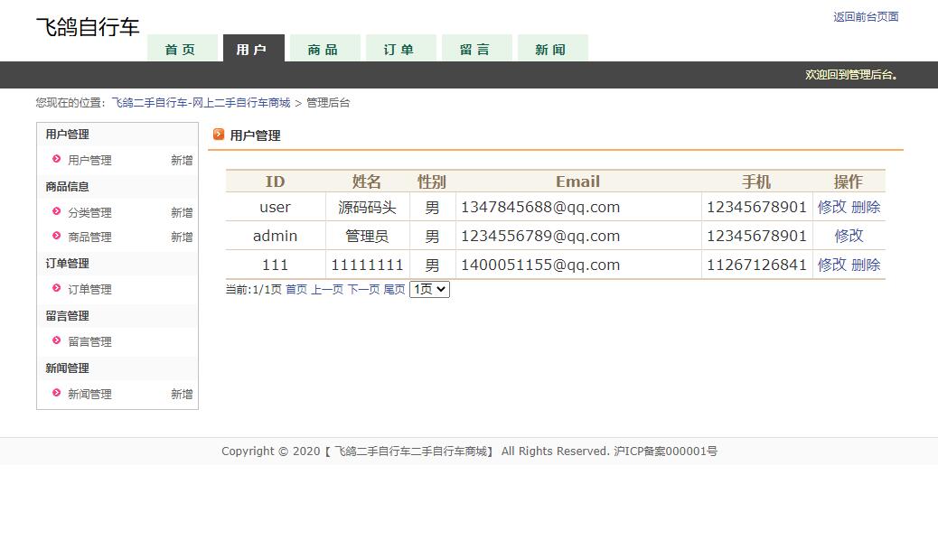Image resolution: width=938 pixels, height=540 pixels.
Task: Click the orange square icon before 用户管理 heading
Action: (x=219, y=134)
